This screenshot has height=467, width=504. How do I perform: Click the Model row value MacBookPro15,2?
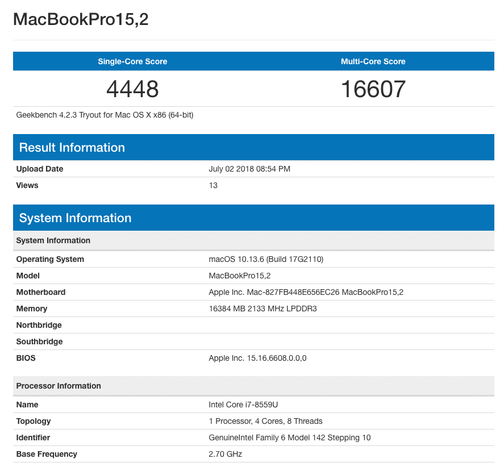239,276
